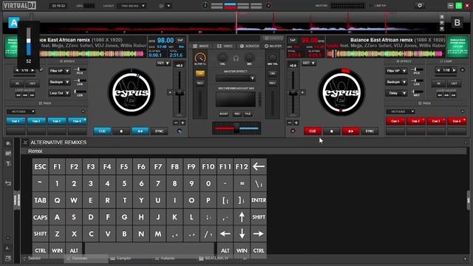473x266 pixels.
Task: Nudge left deck pitch with minus button
Action: [x=176, y=123]
